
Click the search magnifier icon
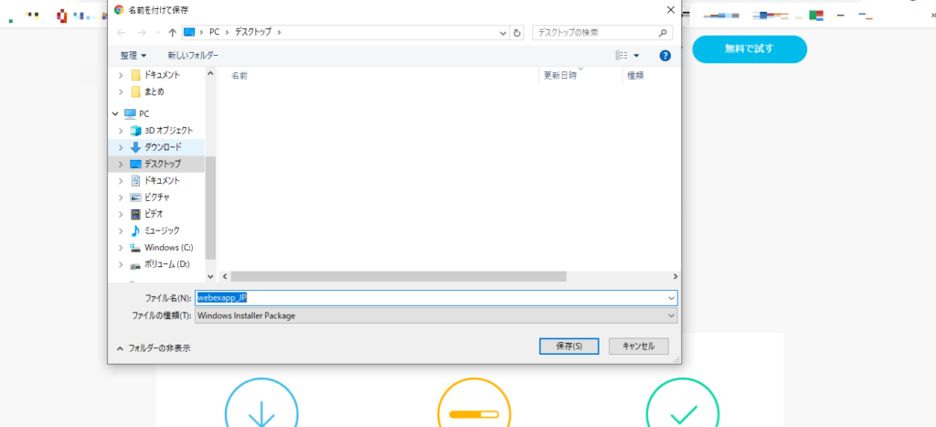[663, 32]
